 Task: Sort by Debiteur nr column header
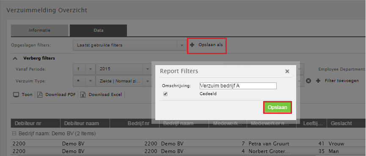pos(36,123)
